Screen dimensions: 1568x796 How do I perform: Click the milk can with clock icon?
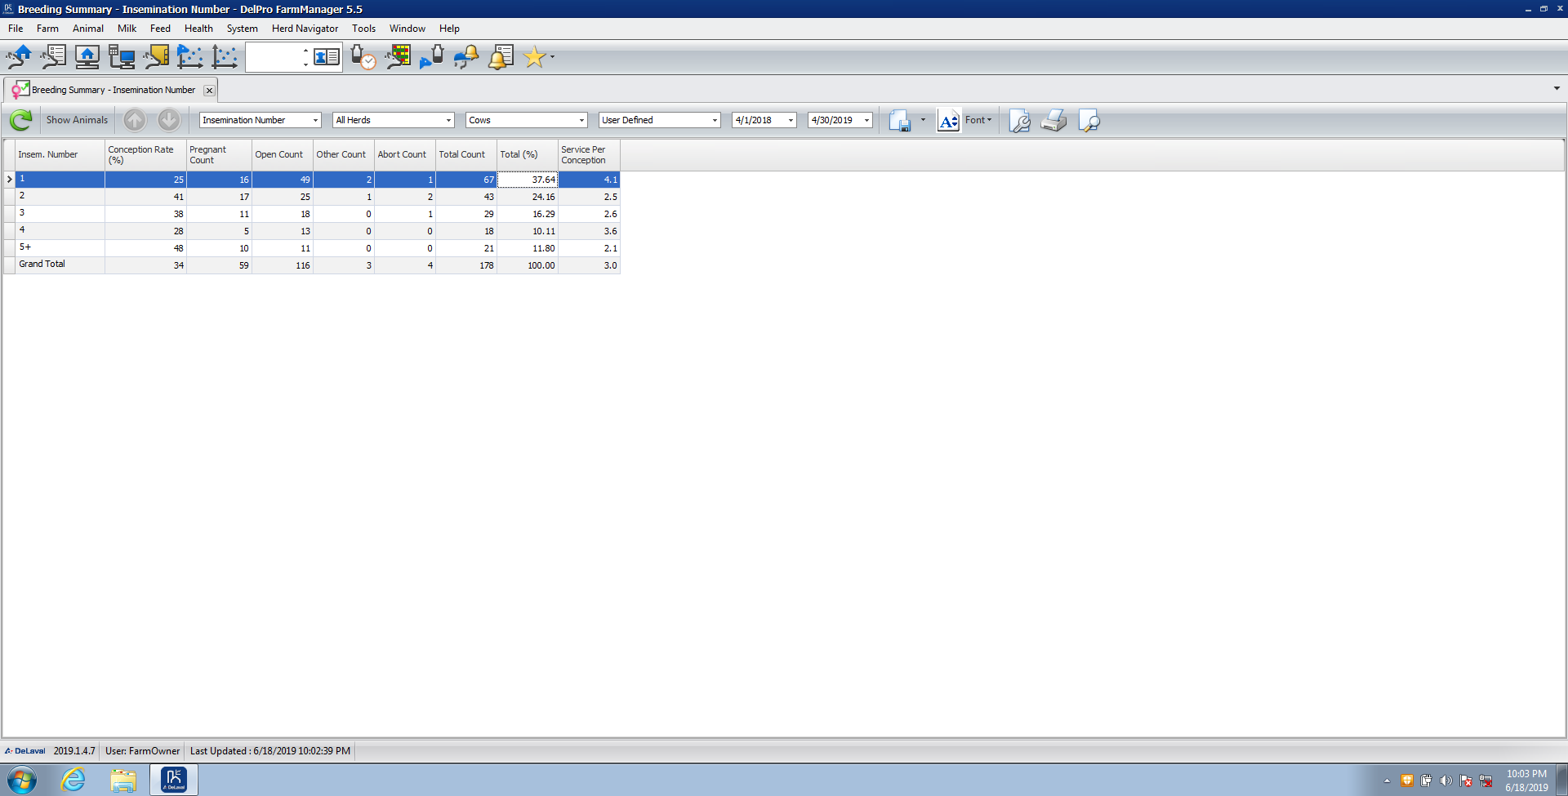point(363,57)
